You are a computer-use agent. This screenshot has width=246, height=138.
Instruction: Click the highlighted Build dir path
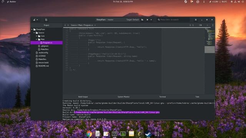(x=117, y=112)
